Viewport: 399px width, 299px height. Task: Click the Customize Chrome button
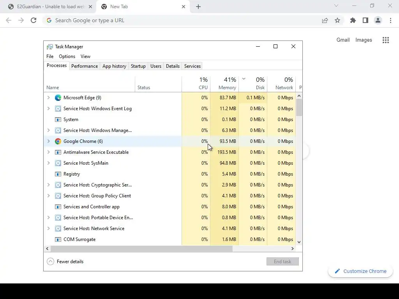point(360,271)
